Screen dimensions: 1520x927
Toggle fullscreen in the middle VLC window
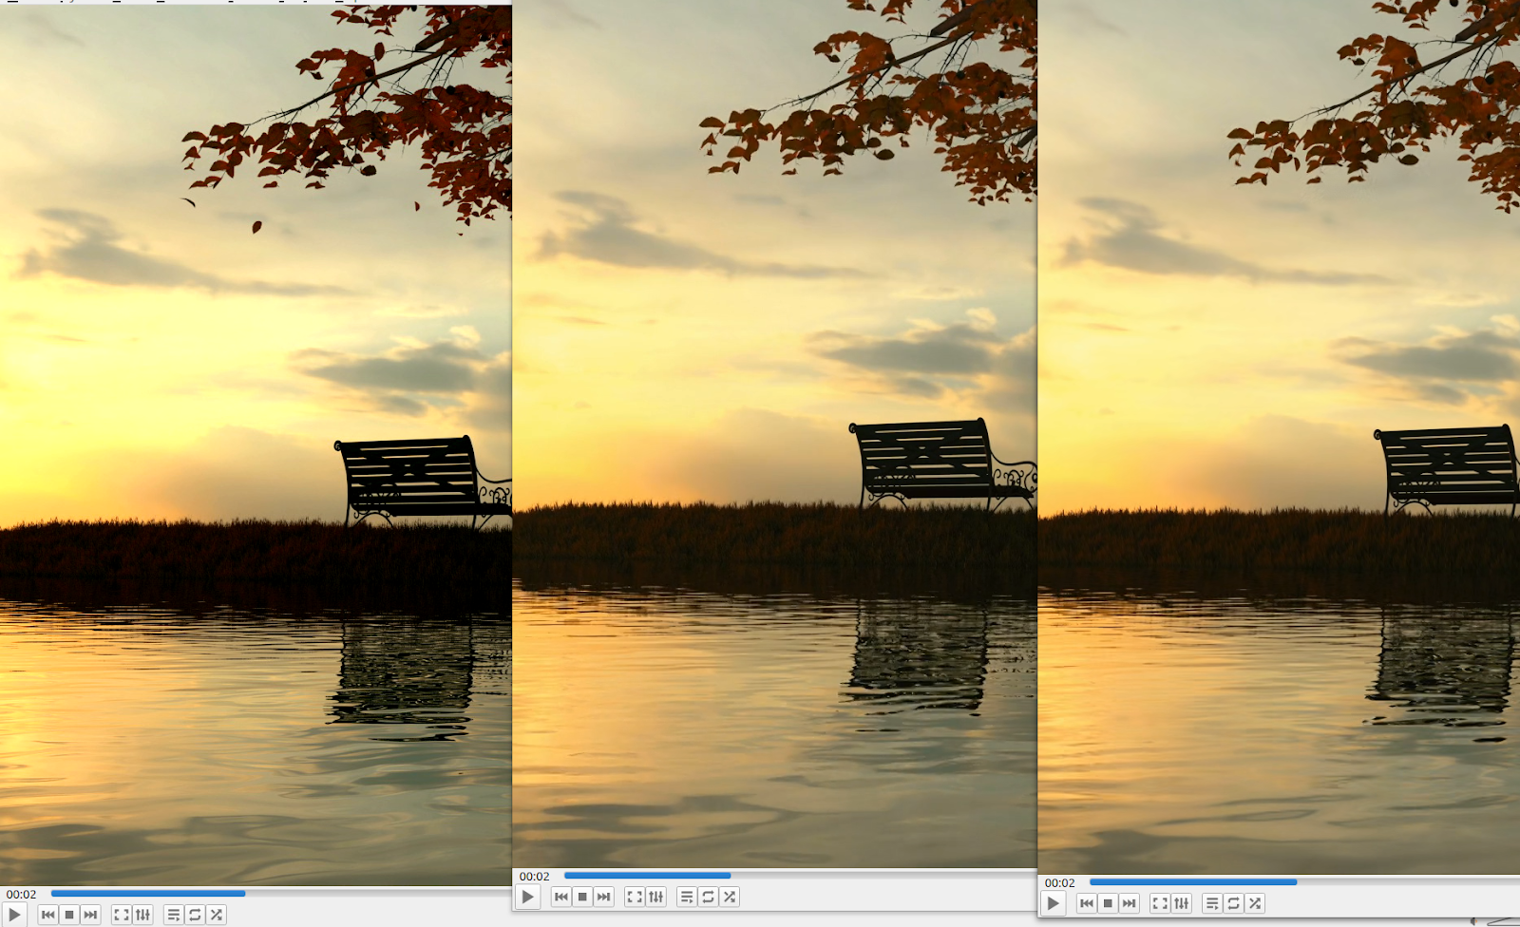coord(635,897)
